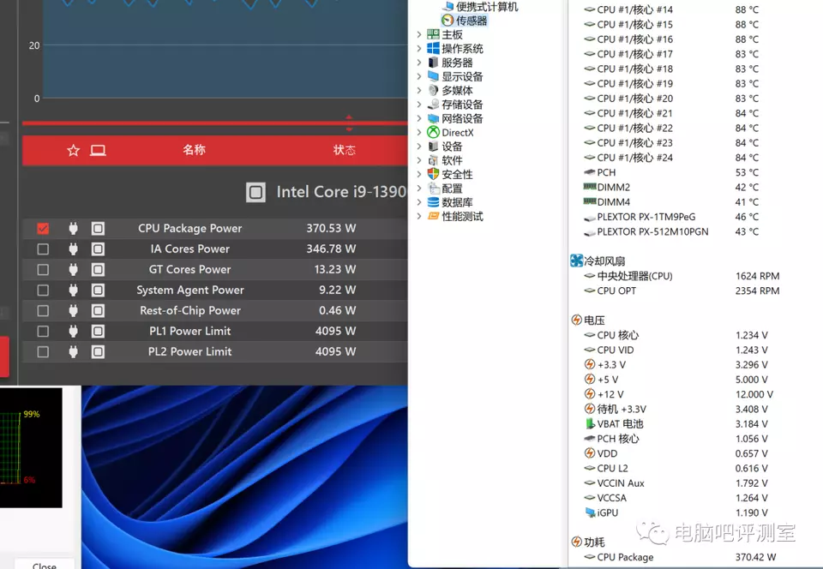The height and width of the screenshot is (569, 823).
Task: Click the plug icon in GT Cores Power row
Action: pyautogui.click(x=73, y=270)
